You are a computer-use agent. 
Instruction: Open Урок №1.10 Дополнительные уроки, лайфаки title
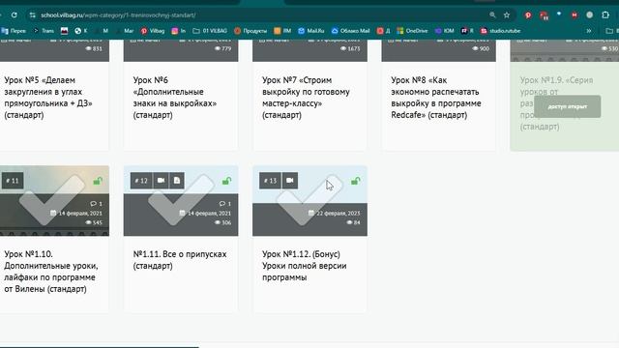pyautogui.click(x=51, y=272)
